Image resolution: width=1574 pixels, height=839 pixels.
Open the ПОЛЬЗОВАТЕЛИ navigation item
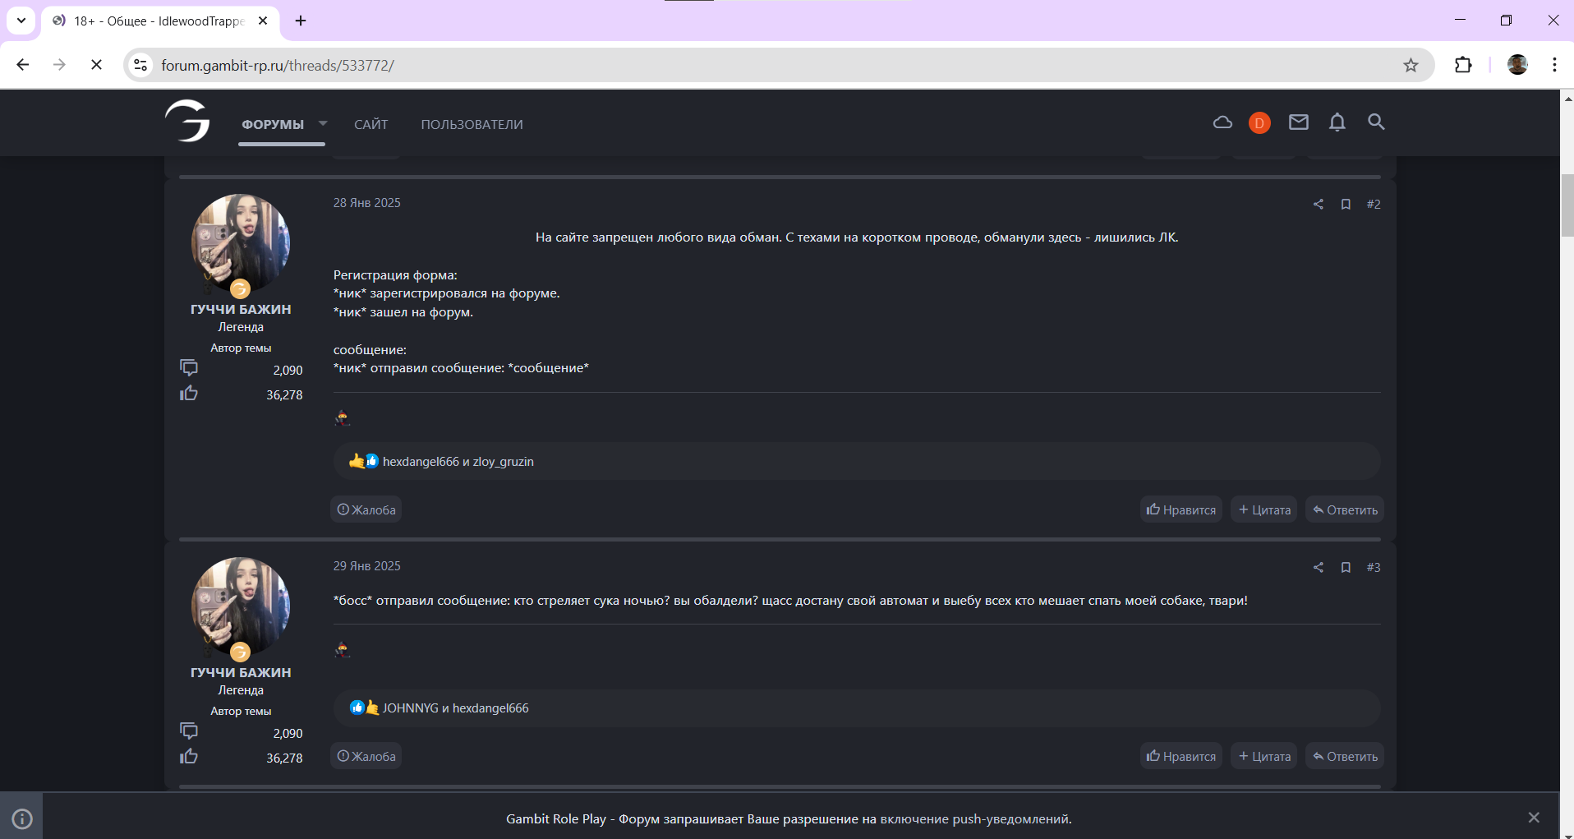click(x=472, y=124)
